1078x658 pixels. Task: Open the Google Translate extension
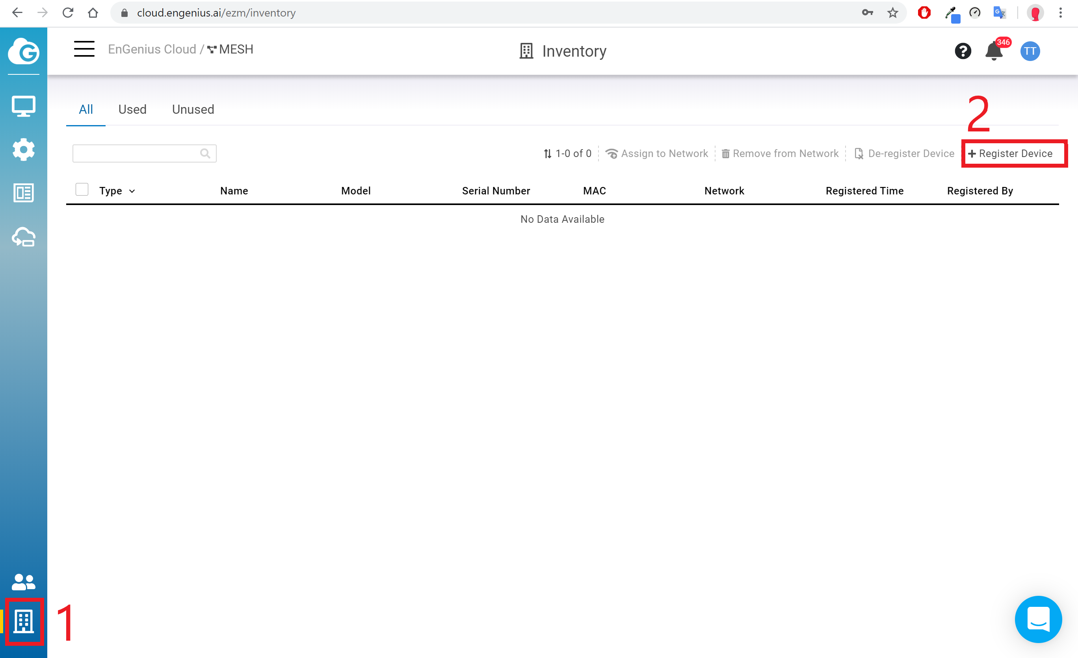pyautogui.click(x=1000, y=13)
